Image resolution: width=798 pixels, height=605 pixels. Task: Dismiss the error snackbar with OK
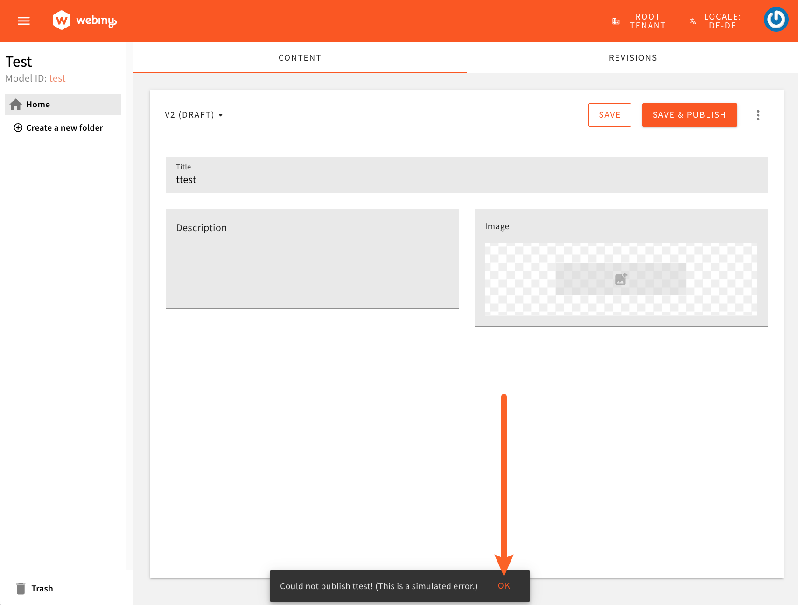(504, 586)
